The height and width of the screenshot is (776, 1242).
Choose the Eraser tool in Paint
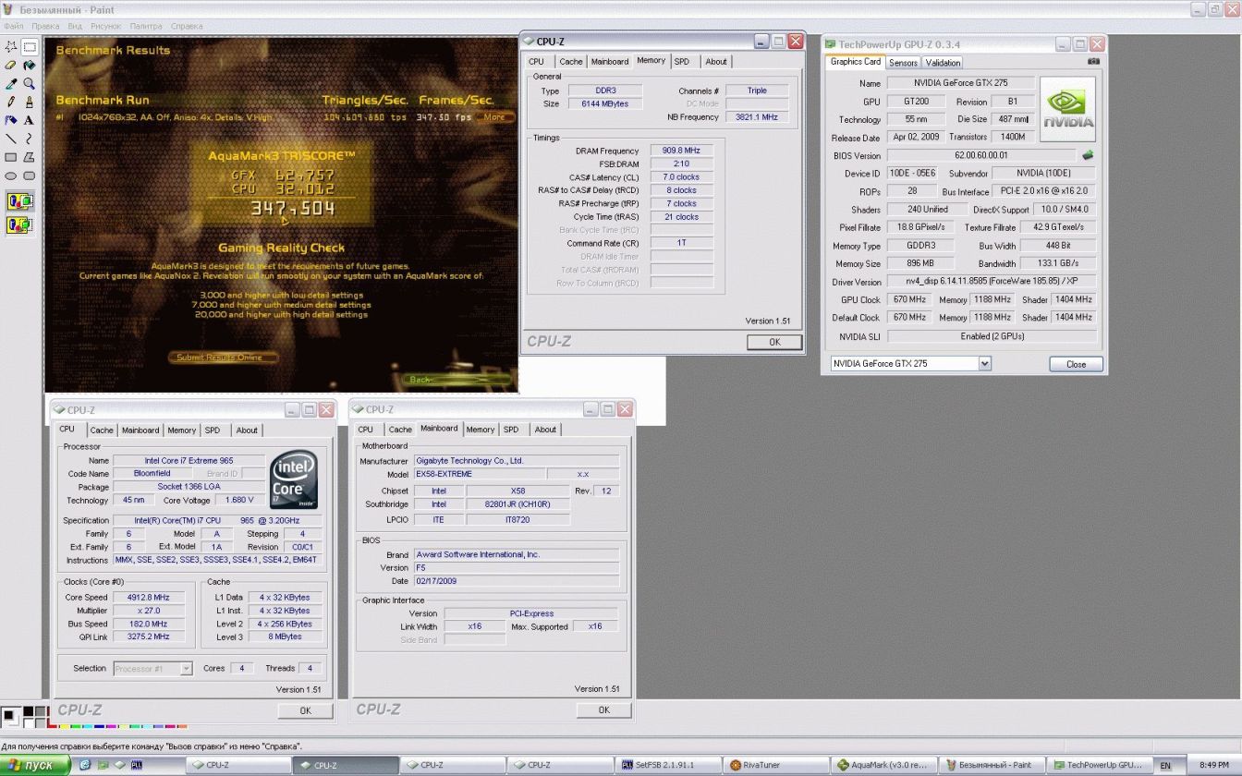click(11, 65)
